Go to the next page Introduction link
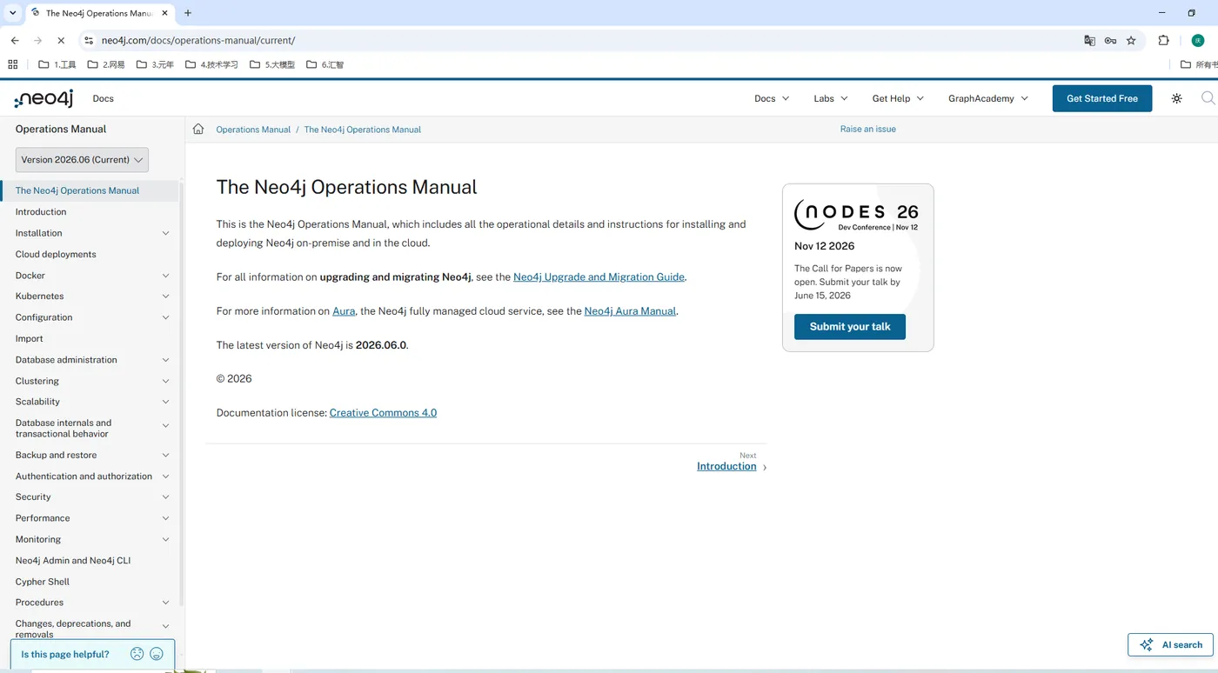Image resolution: width=1218 pixels, height=673 pixels. click(x=726, y=467)
